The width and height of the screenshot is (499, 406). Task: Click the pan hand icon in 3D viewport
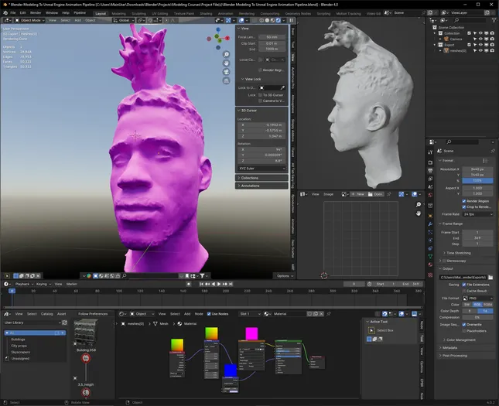point(226,63)
